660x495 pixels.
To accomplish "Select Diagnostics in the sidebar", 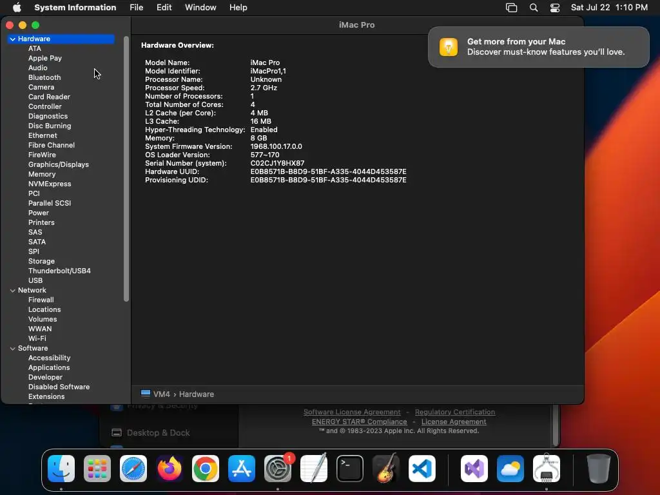I will [x=48, y=116].
